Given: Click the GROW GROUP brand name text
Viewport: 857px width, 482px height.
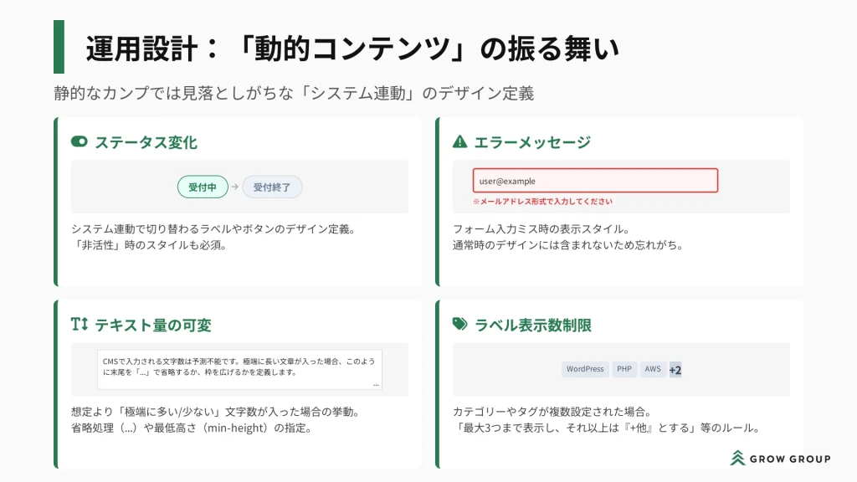Looking at the screenshot, I should point(791,459).
